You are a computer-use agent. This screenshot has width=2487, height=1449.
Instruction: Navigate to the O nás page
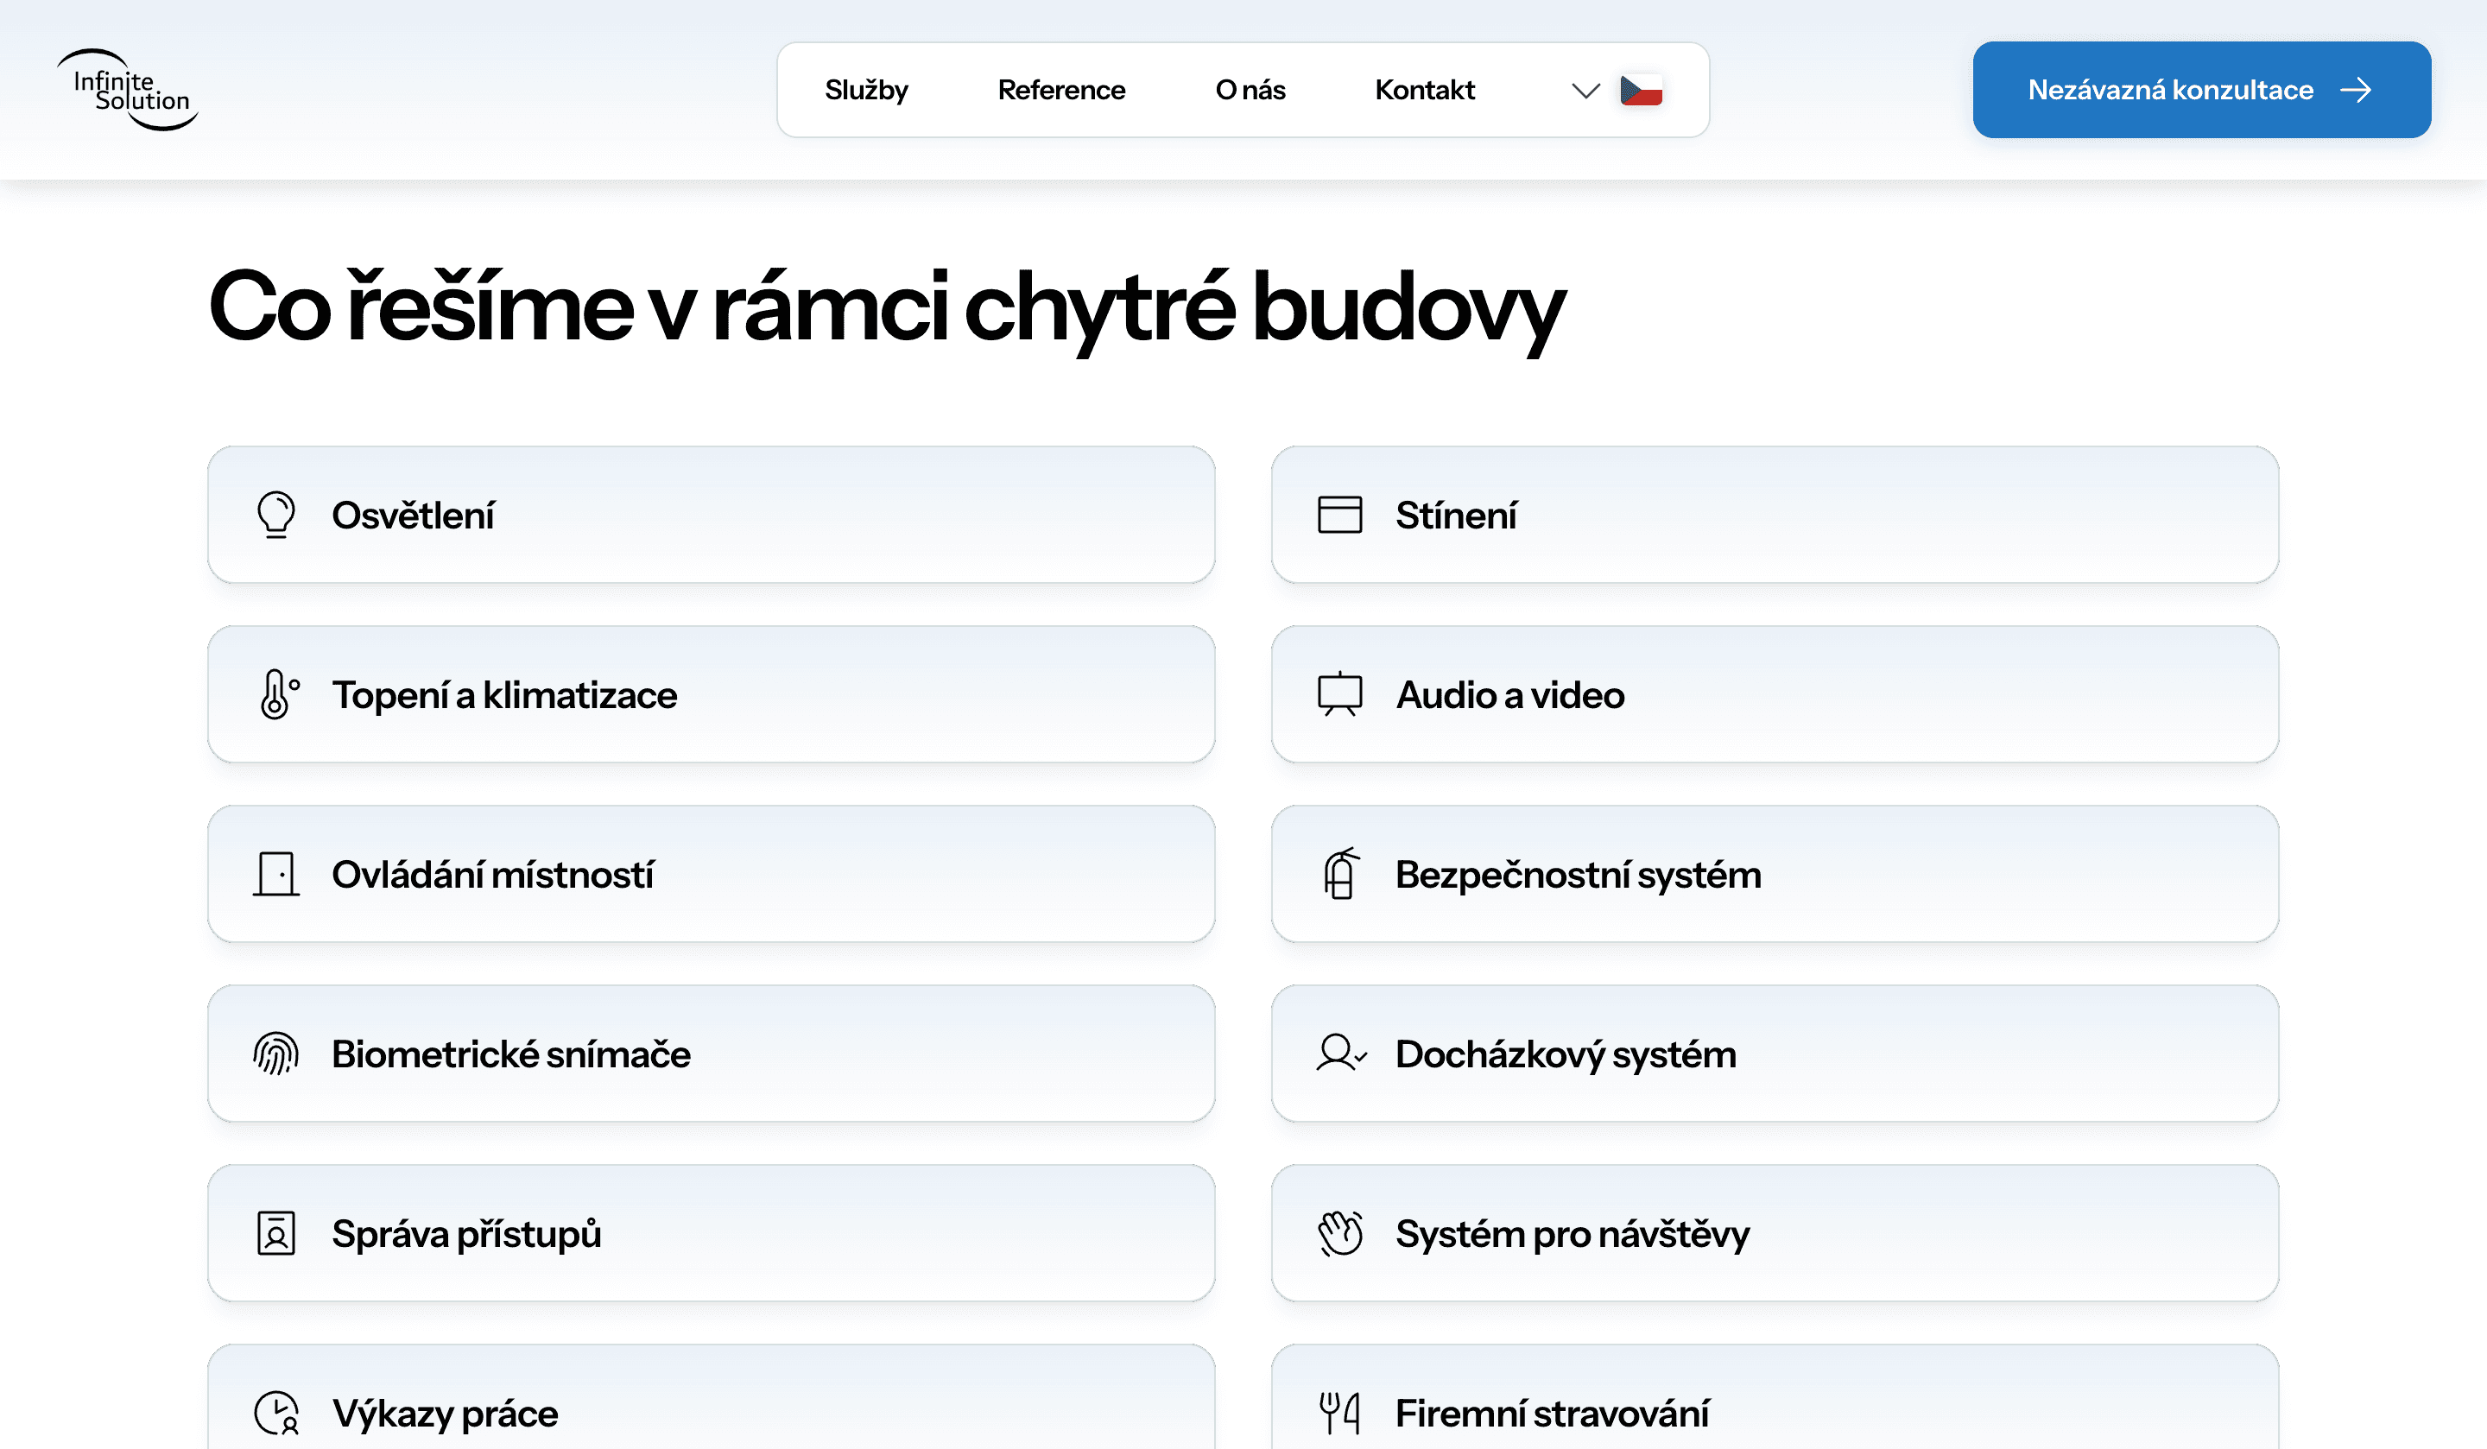pos(1250,91)
